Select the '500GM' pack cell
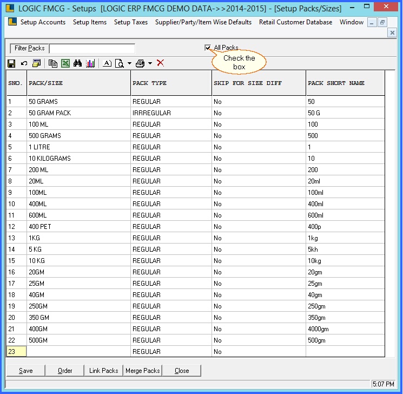Image resolution: width=403 pixels, height=394 pixels. coord(78,340)
